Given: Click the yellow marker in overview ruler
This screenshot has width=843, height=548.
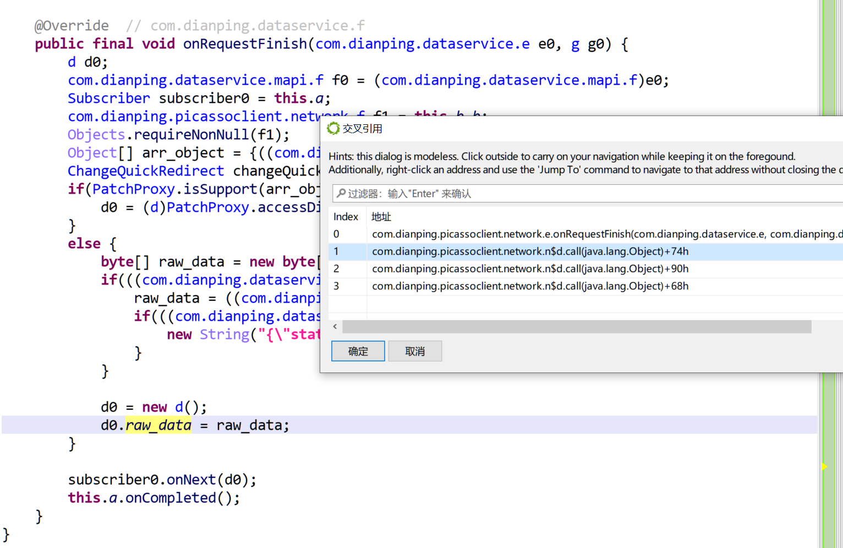Looking at the screenshot, I should [824, 467].
